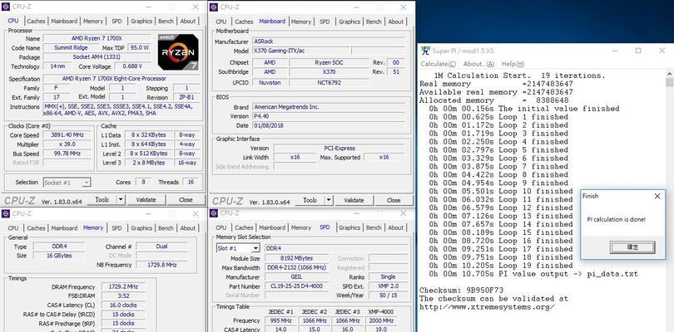Image resolution: width=674 pixels, height=332 pixels.
Task: Open the About menu in Super PI
Action: pyautogui.click(x=478, y=64)
